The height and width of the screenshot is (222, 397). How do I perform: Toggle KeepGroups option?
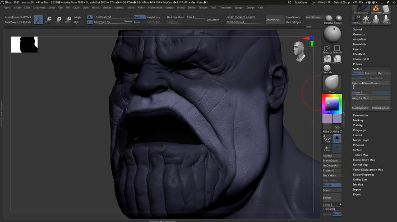tap(293, 17)
